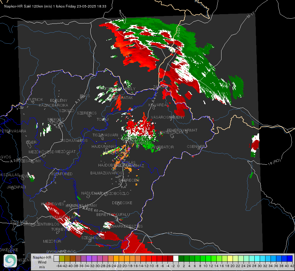This screenshot has width=295, height=271.
Task: Click the DEBRECEN city label
Action: pyautogui.click(x=129, y=180)
